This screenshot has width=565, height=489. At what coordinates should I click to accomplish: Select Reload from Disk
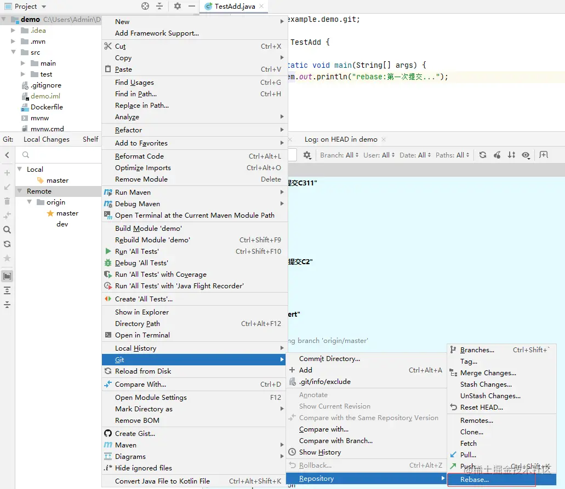[x=194, y=371]
